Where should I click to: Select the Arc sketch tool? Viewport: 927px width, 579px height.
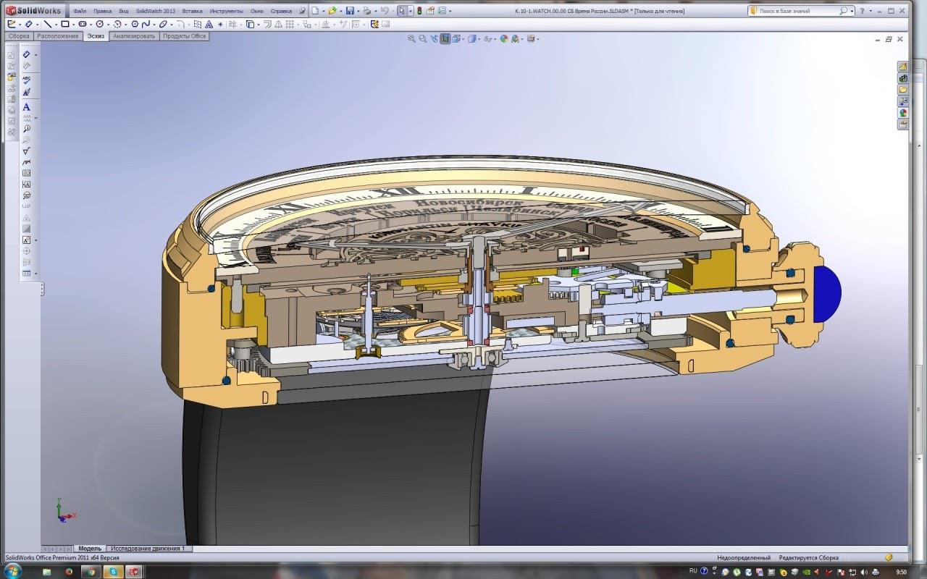coord(117,24)
